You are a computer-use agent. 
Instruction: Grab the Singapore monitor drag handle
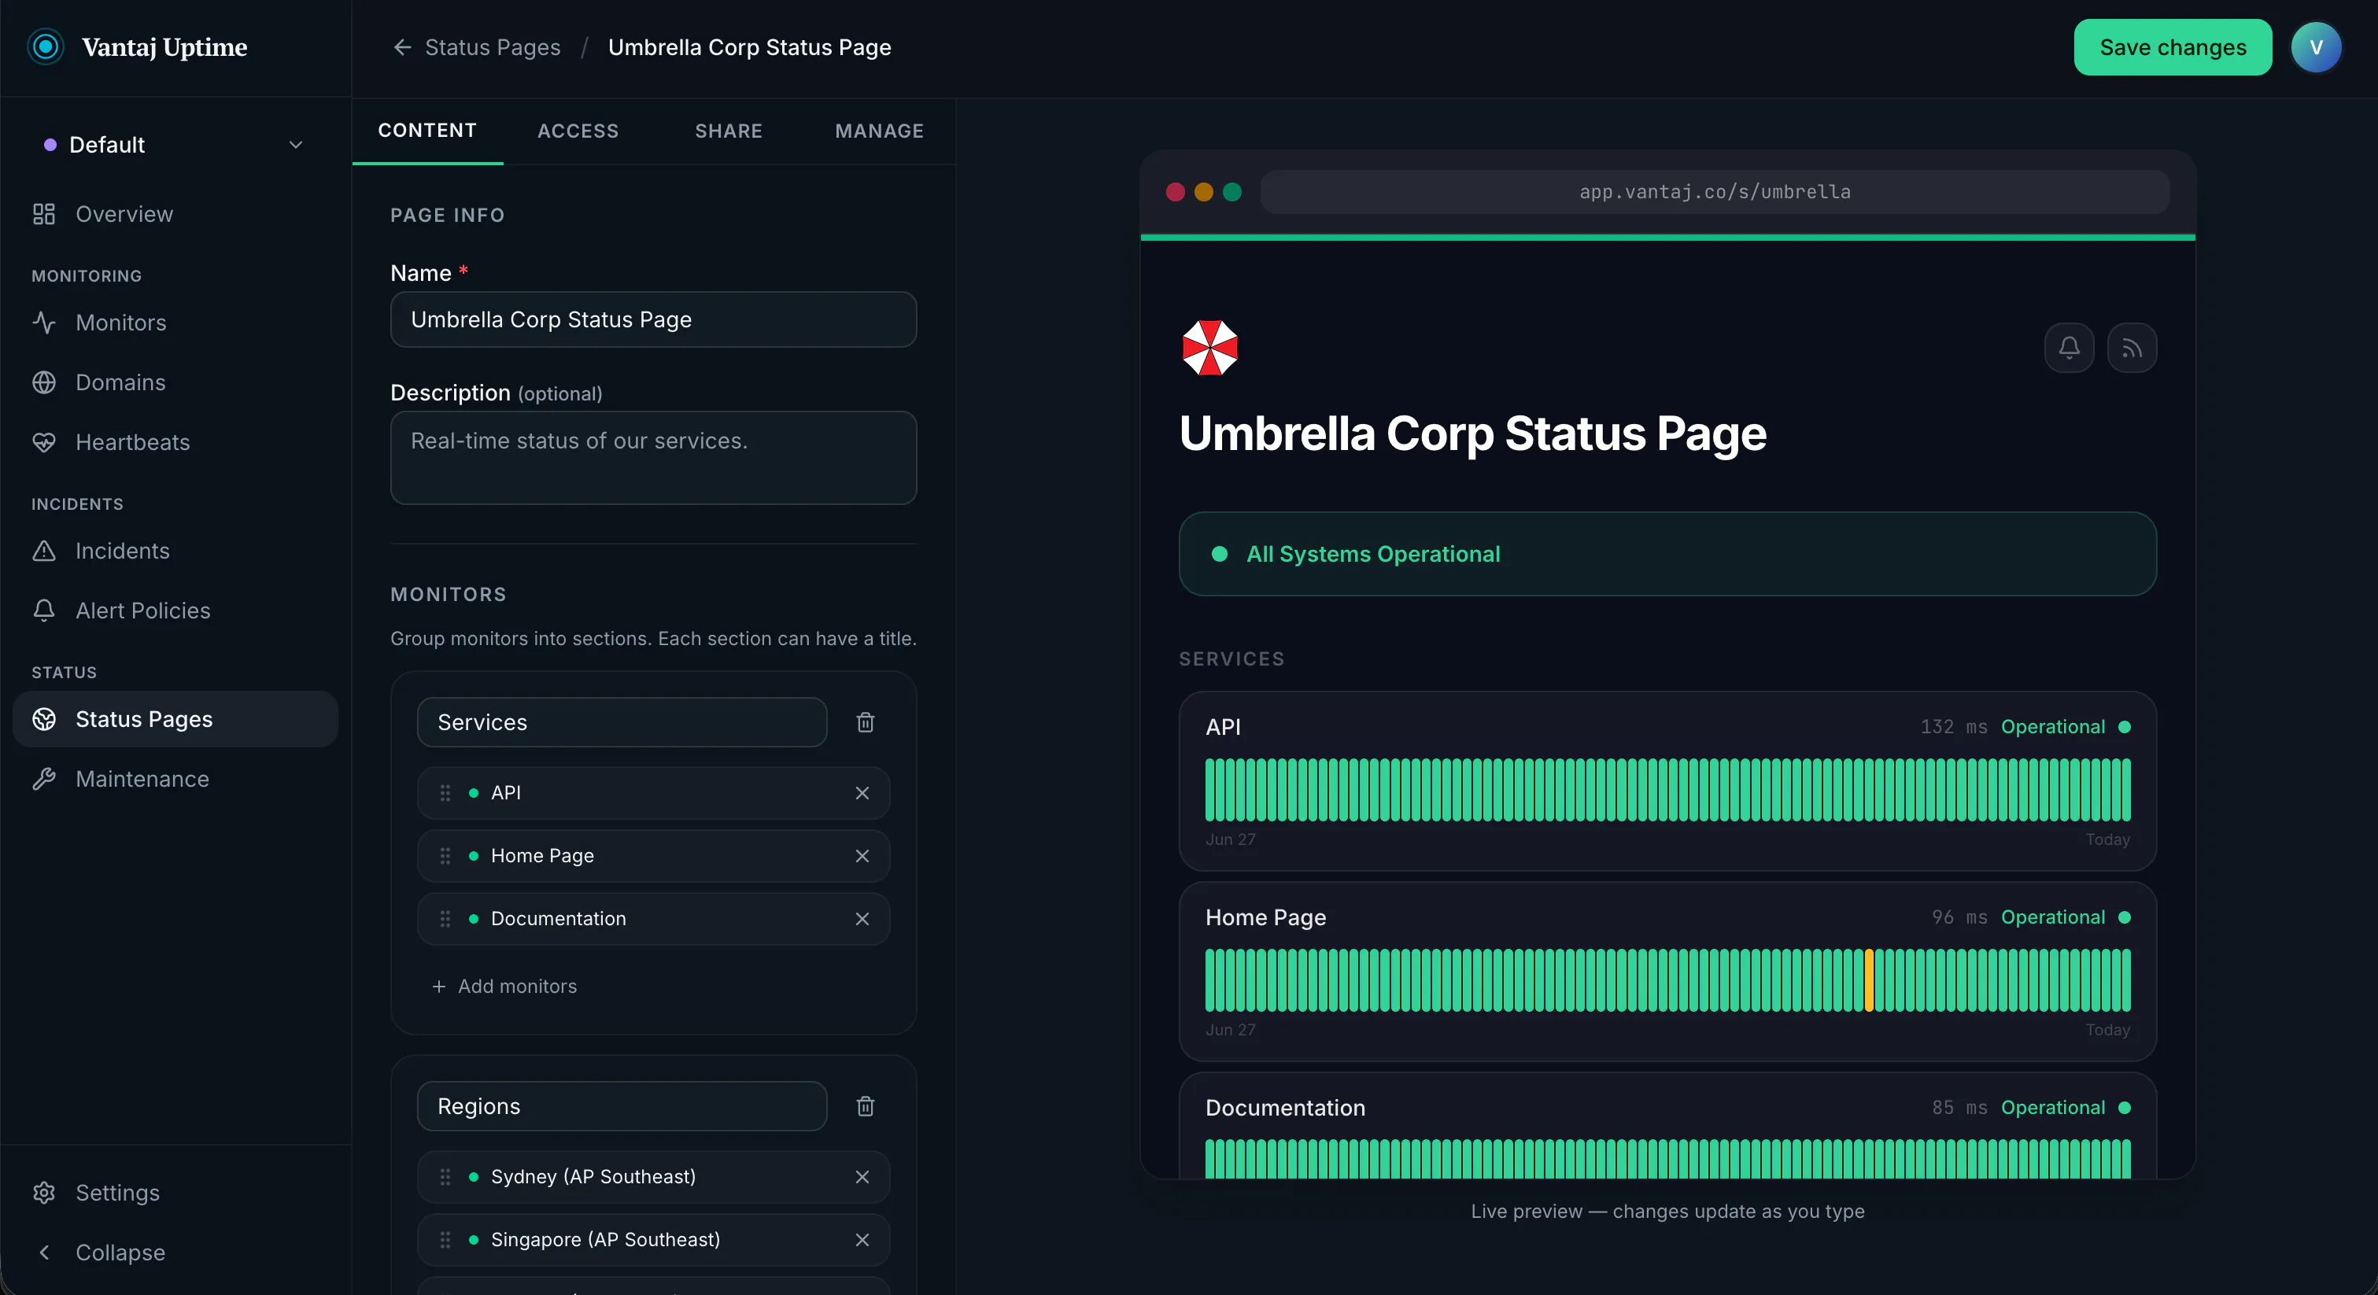(x=445, y=1240)
